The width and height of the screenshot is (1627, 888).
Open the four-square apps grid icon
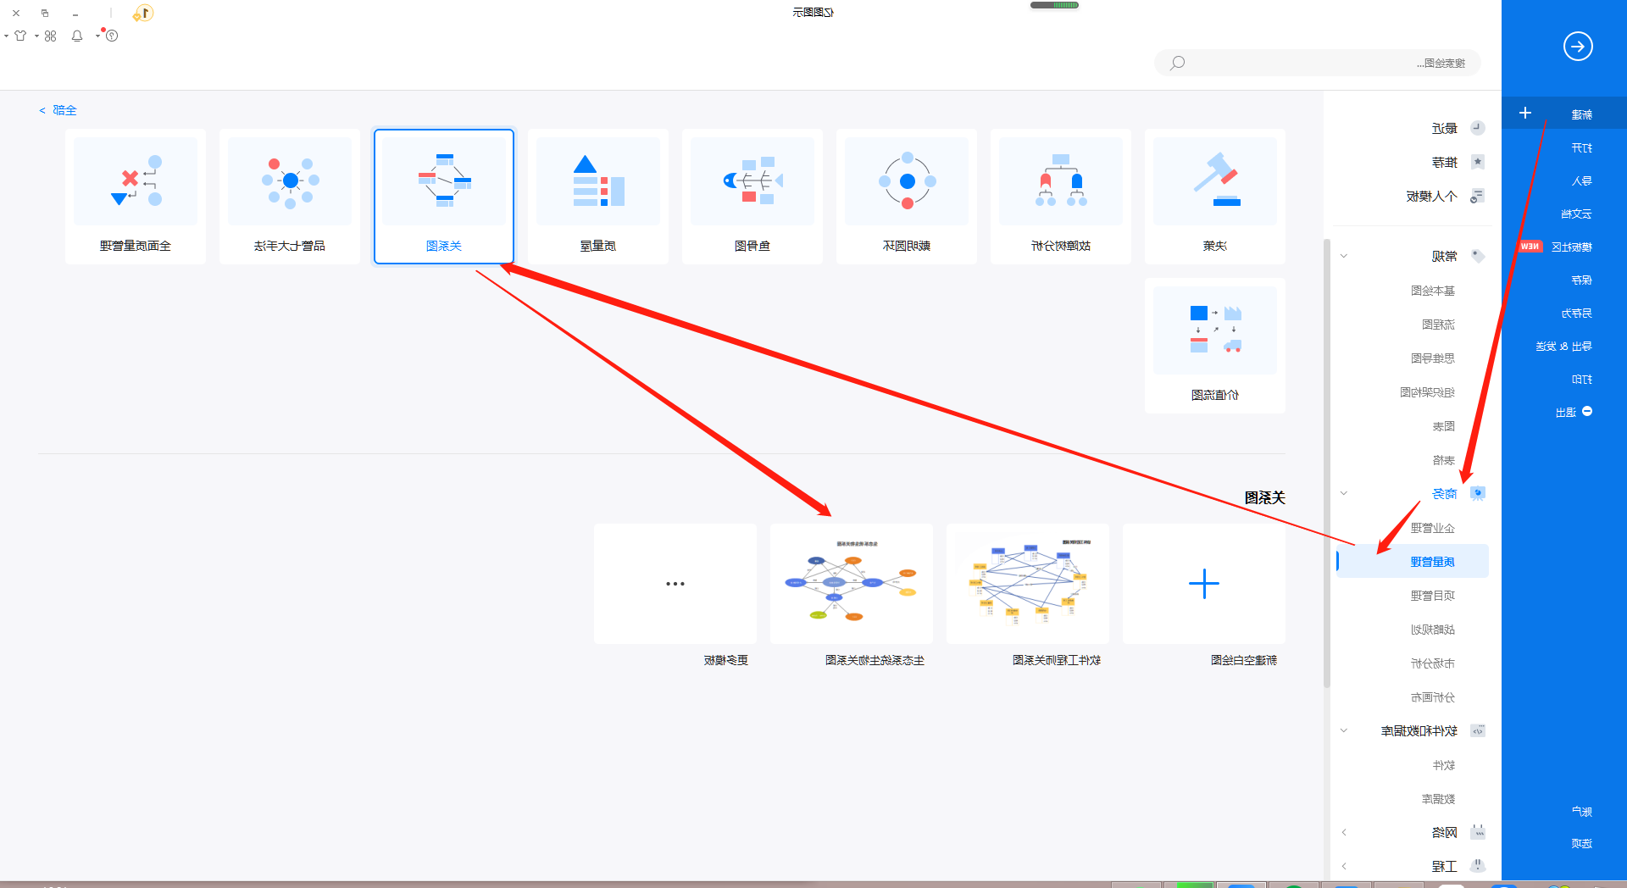click(x=51, y=36)
